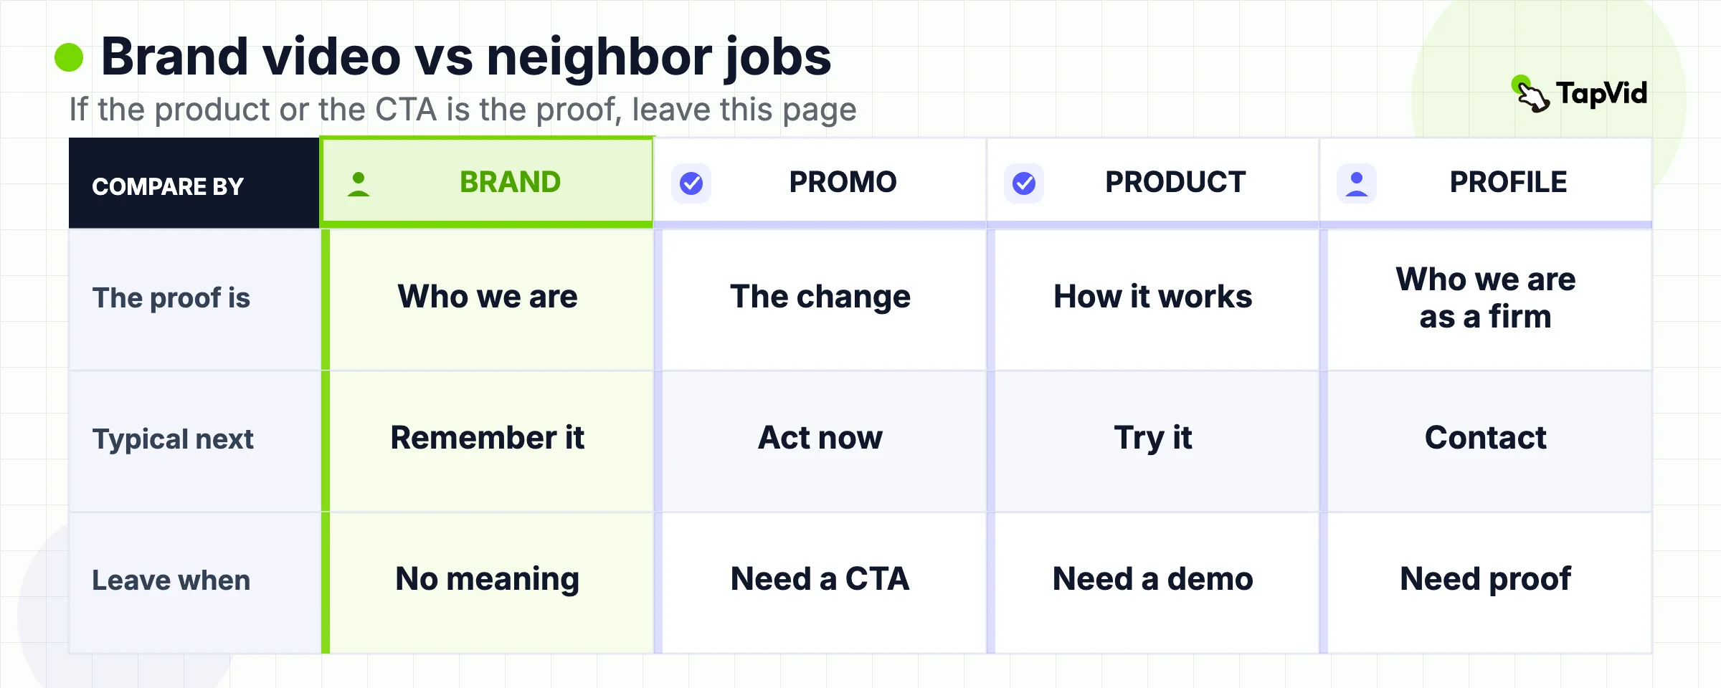Click the 'The proof is' row label
The image size is (1721, 688).
tap(171, 297)
